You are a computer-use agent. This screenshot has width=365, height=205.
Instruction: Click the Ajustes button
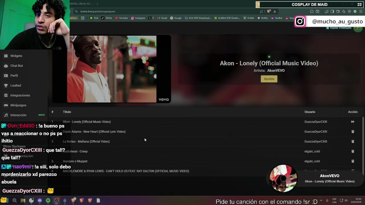[269, 79]
